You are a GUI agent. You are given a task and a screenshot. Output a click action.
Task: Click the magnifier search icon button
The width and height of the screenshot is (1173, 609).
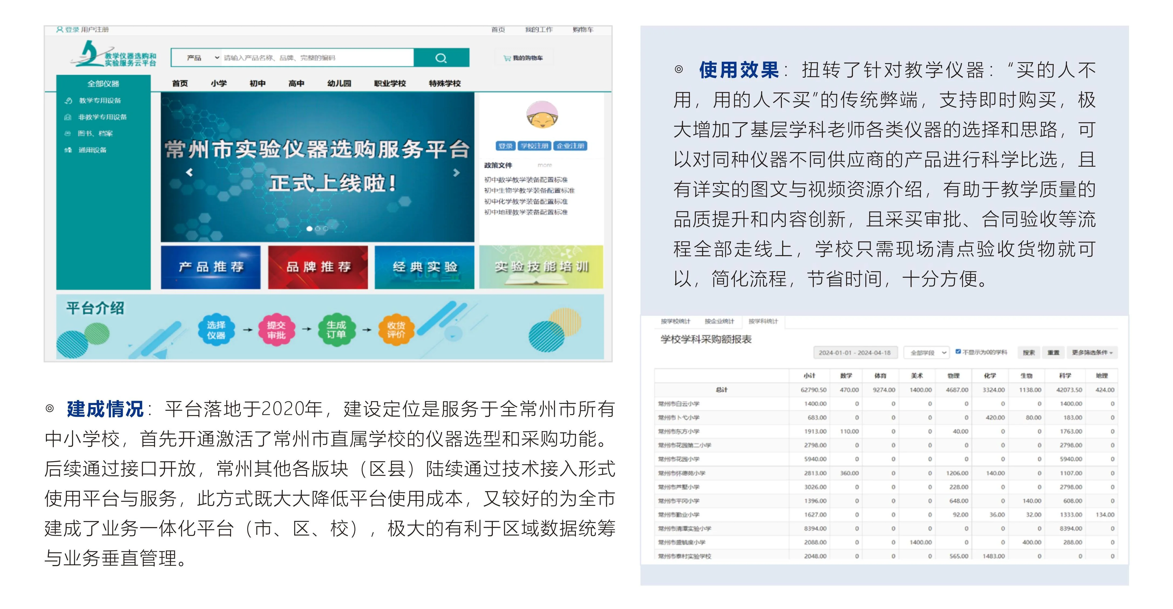(x=441, y=58)
